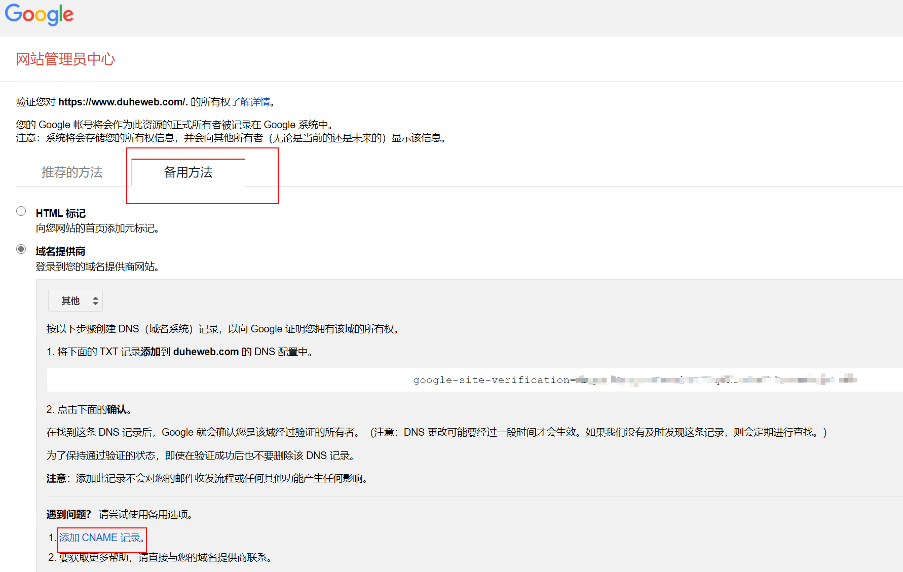Click the HTML 标记 label text
The width and height of the screenshot is (903, 572).
[61, 213]
